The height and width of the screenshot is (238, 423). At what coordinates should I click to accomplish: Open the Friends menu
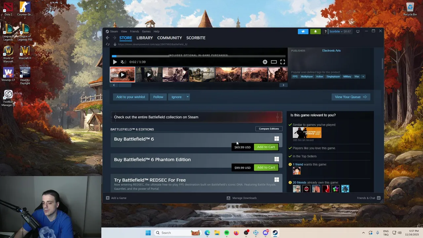(134, 31)
